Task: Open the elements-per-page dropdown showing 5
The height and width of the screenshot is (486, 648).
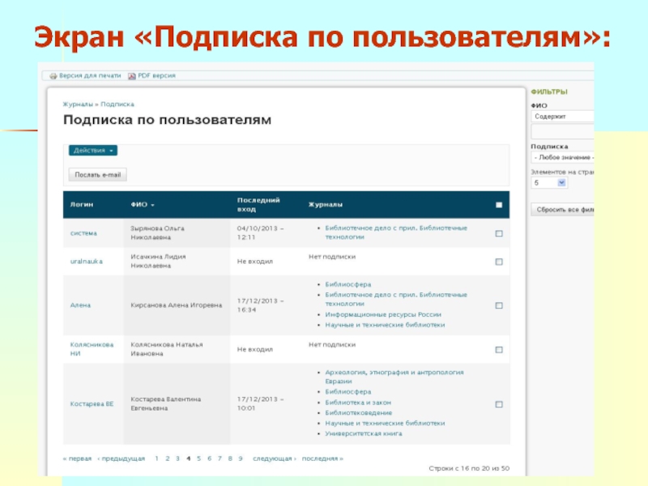Action: point(549,183)
